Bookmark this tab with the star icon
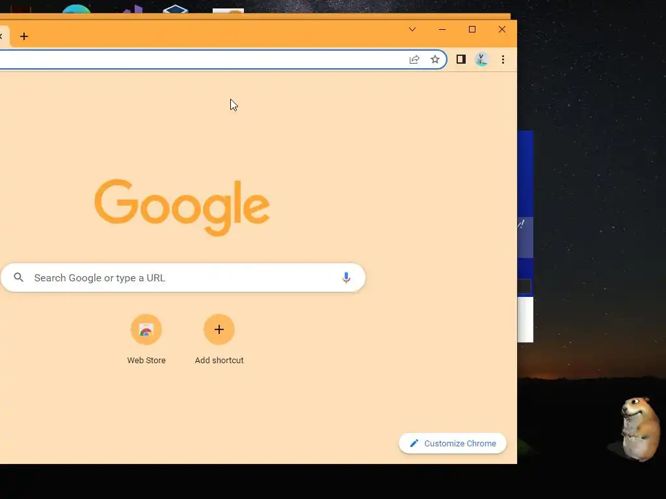Image resolution: width=666 pixels, height=499 pixels. (x=435, y=59)
